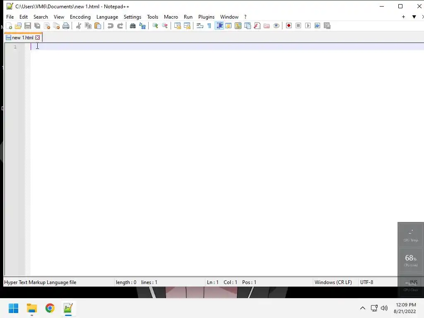This screenshot has width=424, height=318.
Task: Open the Settings menu
Action: pyautogui.click(x=132, y=17)
